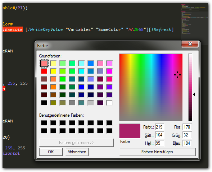Select the black basic color swatch

click(x=44, y=103)
